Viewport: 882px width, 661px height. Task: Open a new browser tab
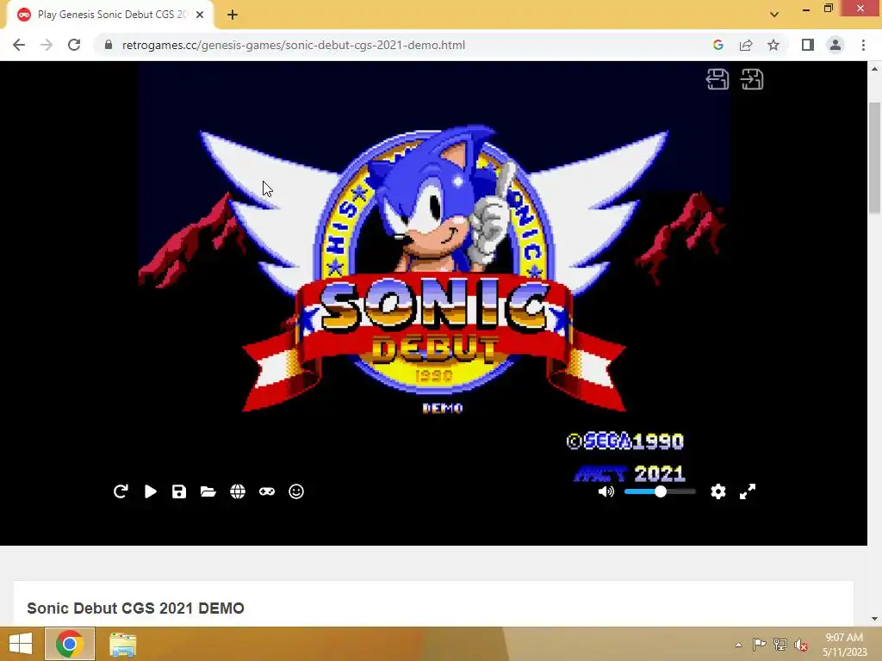pos(233,15)
